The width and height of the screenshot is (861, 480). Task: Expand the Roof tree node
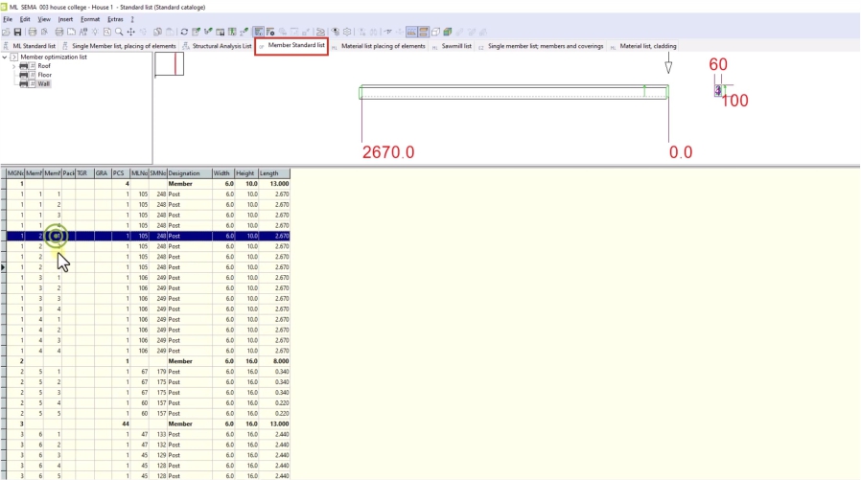point(13,66)
